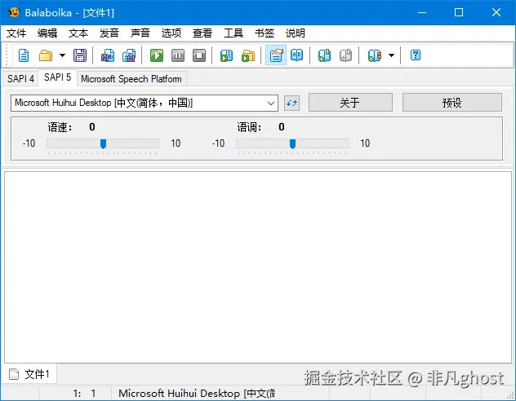Expand the bookmarks dropdown arrow in toolbar

pos(391,55)
